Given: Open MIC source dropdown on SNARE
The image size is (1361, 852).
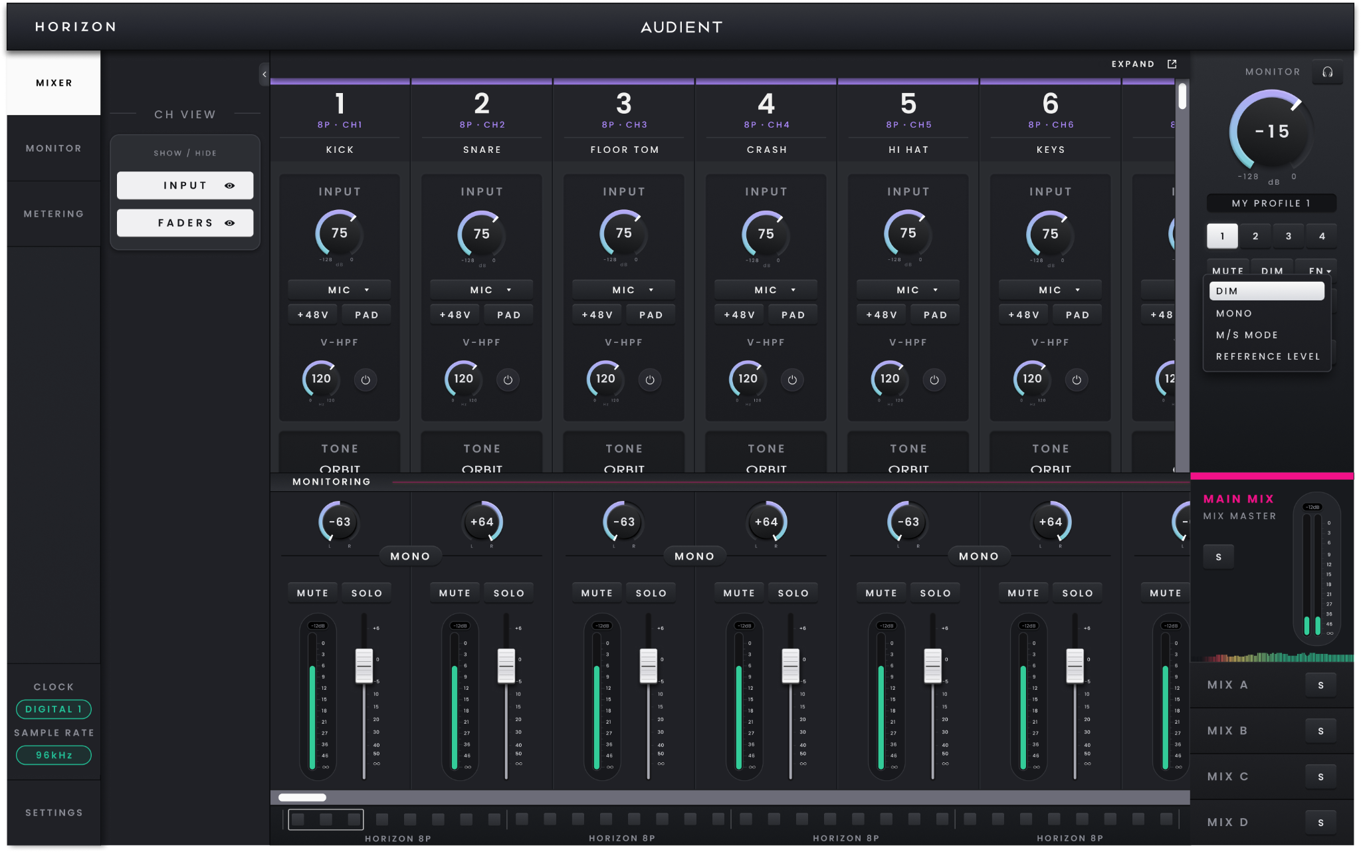Looking at the screenshot, I should pos(482,290).
